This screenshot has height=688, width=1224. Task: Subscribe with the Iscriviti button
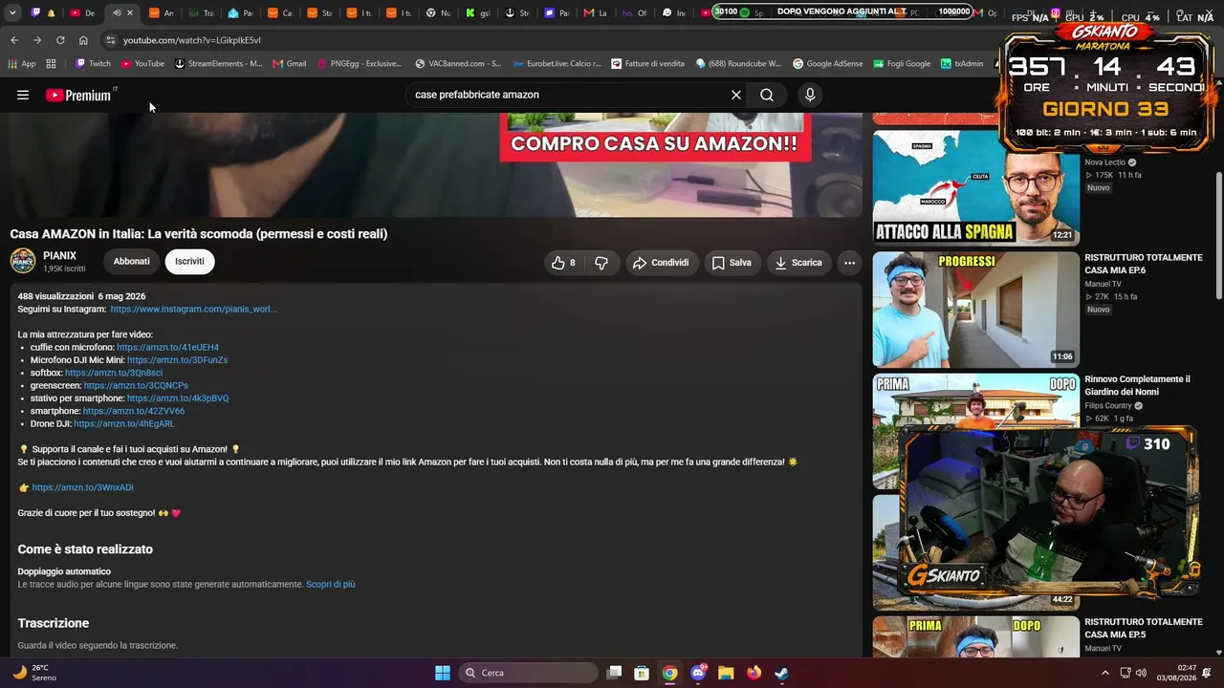tap(189, 262)
